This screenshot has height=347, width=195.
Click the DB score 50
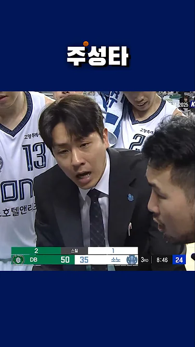pos(65,260)
